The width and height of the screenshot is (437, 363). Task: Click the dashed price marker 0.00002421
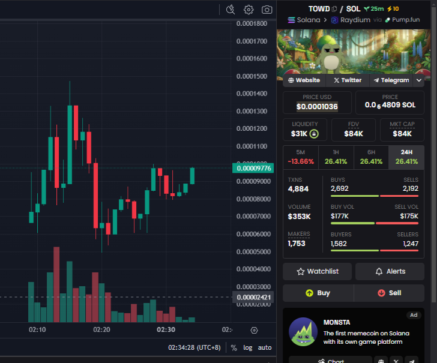click(253, 297)
